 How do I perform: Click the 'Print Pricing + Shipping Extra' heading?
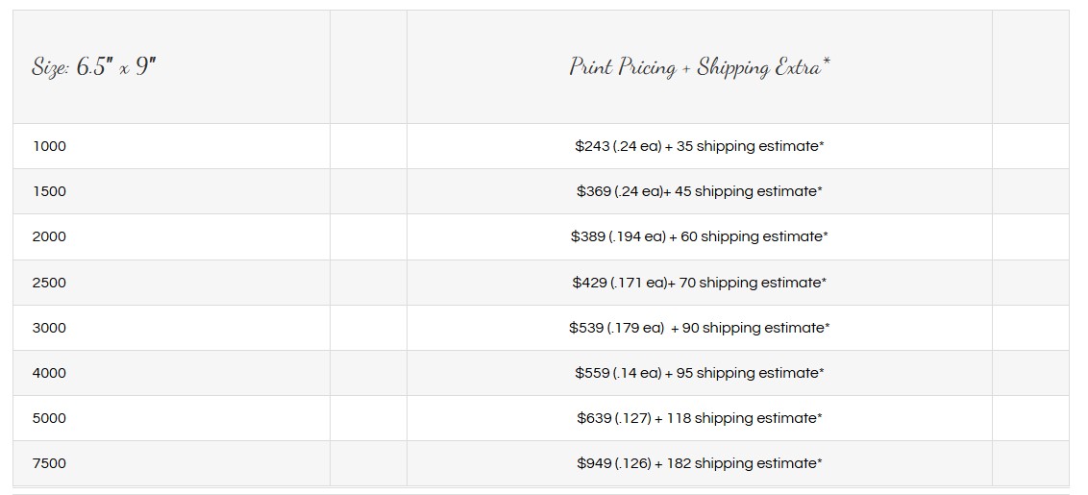[x=699, y=67]
